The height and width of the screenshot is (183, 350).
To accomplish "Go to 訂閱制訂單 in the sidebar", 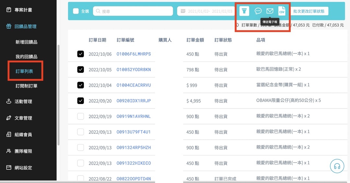I will pos(26,86).
